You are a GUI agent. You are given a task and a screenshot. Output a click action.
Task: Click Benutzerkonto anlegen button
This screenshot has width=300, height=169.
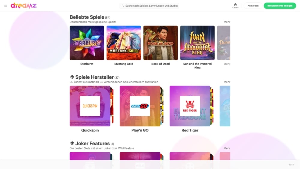(280, 6)
